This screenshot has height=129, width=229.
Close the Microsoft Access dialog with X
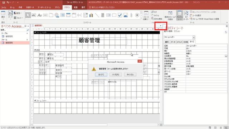click(x=140, y=61)
